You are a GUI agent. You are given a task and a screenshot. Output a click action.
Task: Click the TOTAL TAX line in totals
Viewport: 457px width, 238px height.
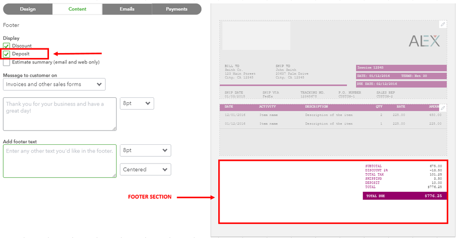pos(403,175)
